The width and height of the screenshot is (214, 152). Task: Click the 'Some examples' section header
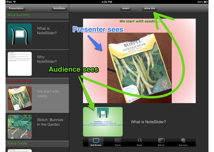pyautogui.click(x=37, y=81)
